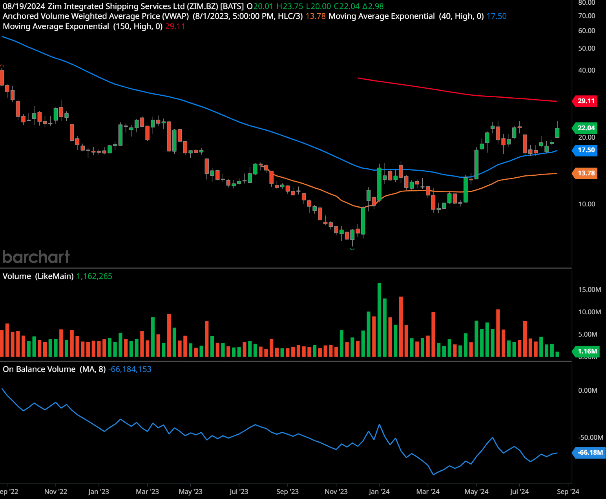The width and height of the screenshot is (606, 499).
Task: Click the -50.00M OBV axis label
Action: [x=590, y=437]
